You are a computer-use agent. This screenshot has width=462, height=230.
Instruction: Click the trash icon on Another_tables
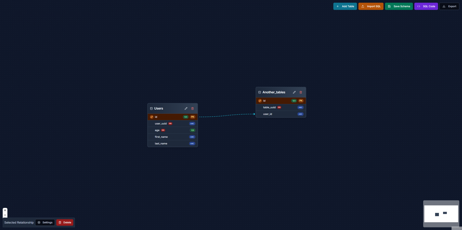pos(301,92)
